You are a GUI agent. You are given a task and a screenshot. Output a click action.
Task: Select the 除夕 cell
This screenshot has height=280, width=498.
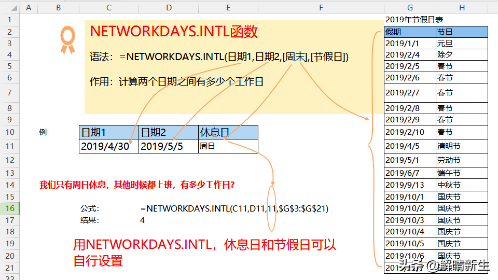point(462,54)
